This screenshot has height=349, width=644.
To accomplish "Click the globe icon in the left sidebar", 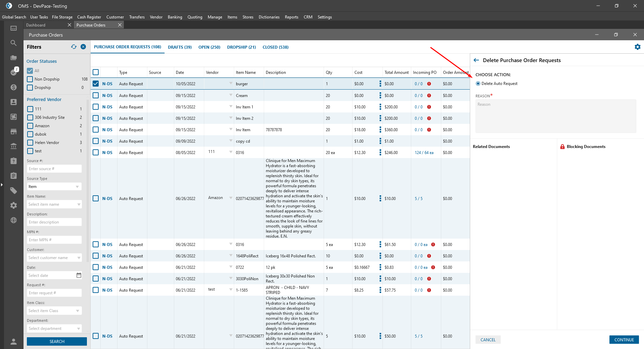I will [x=13, y=220].
